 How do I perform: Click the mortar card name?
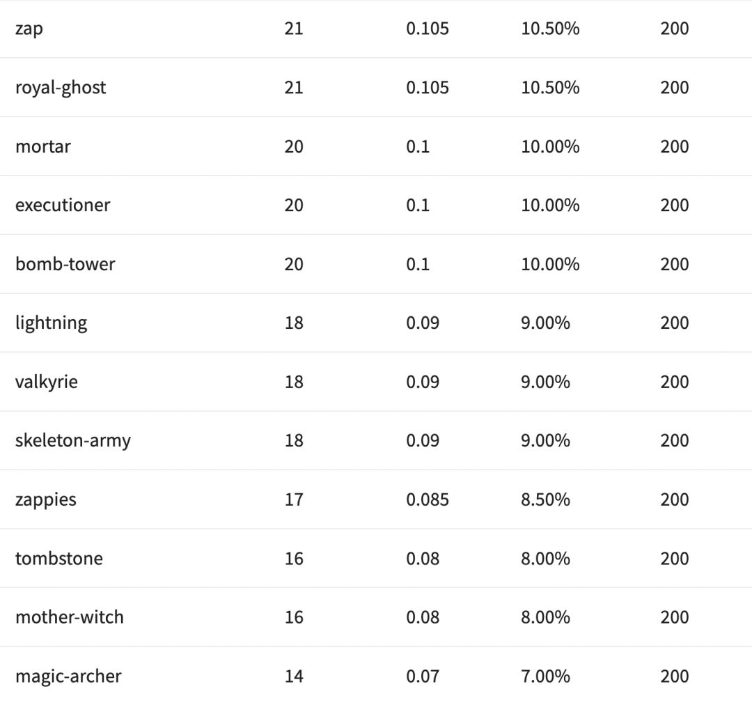(42, 146)
